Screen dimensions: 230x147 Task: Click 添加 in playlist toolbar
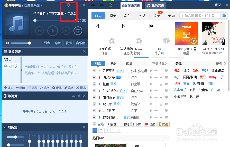[x=8, y=88]
